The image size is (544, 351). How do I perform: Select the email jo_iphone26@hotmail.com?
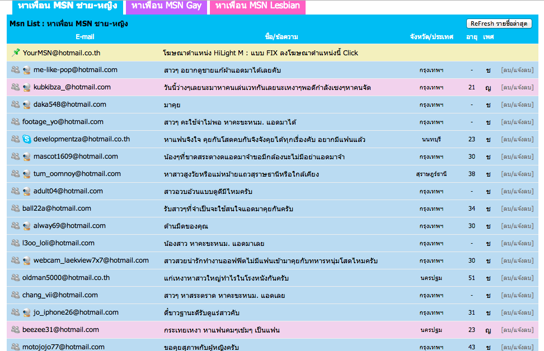click(76, 312)
